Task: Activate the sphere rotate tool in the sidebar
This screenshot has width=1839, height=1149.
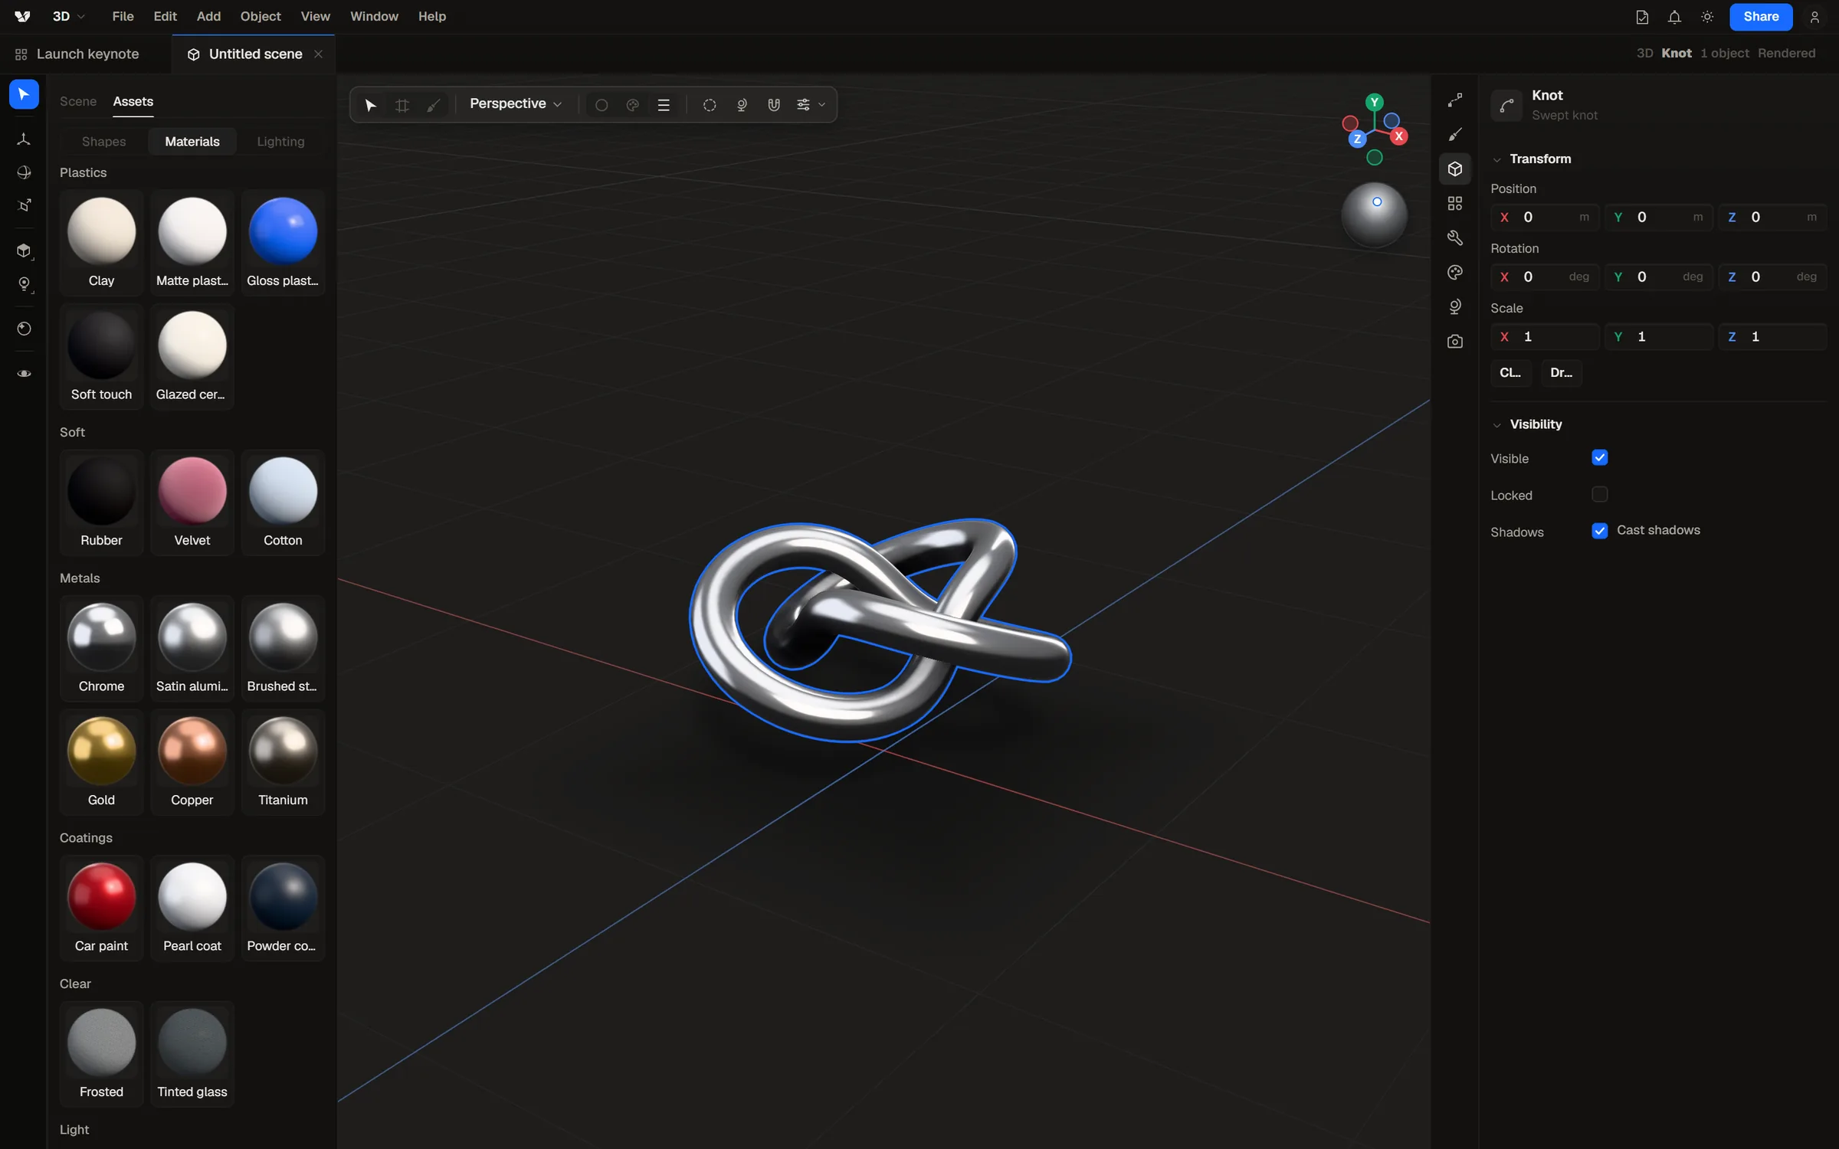Action: [x=24, y=172]
